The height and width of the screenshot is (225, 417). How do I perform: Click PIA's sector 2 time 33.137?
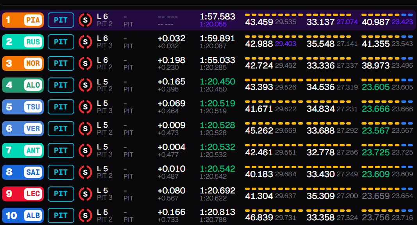(320, 22)
